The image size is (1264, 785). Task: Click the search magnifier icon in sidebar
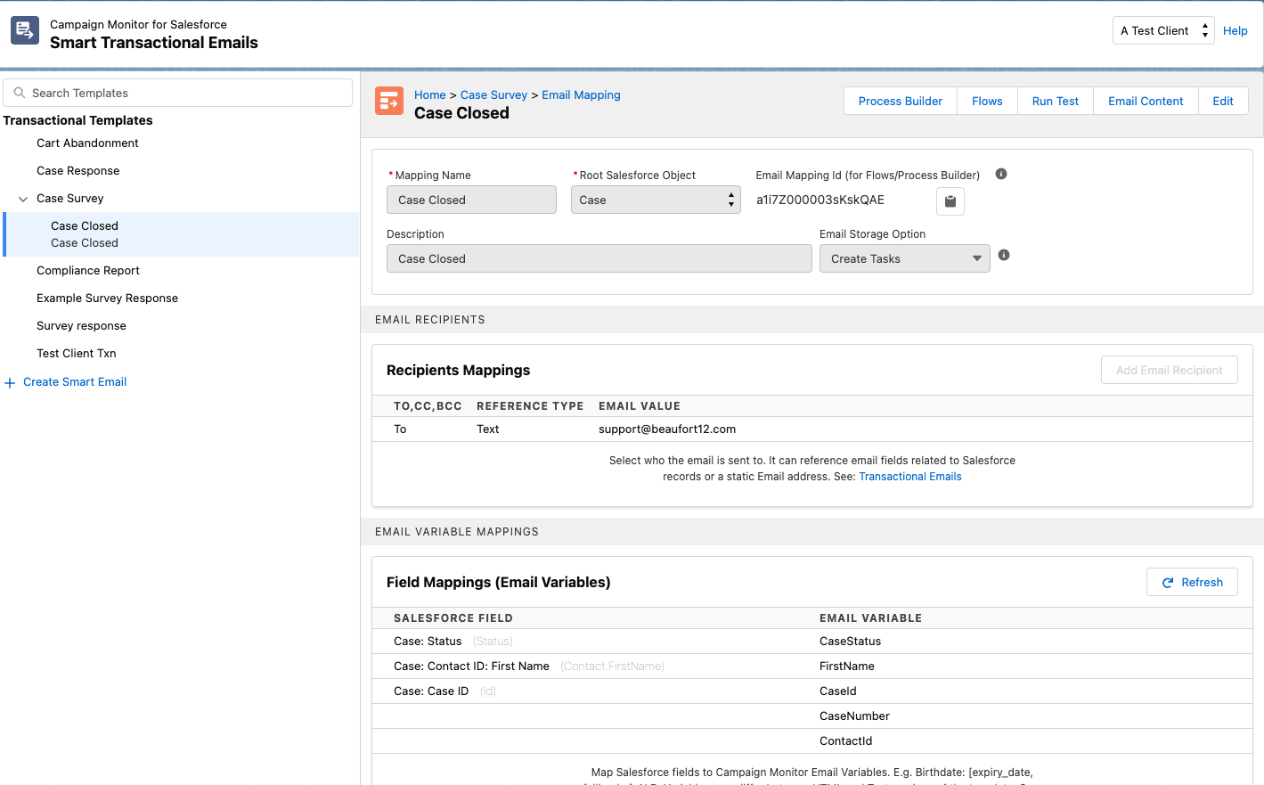tap(19, 93)
